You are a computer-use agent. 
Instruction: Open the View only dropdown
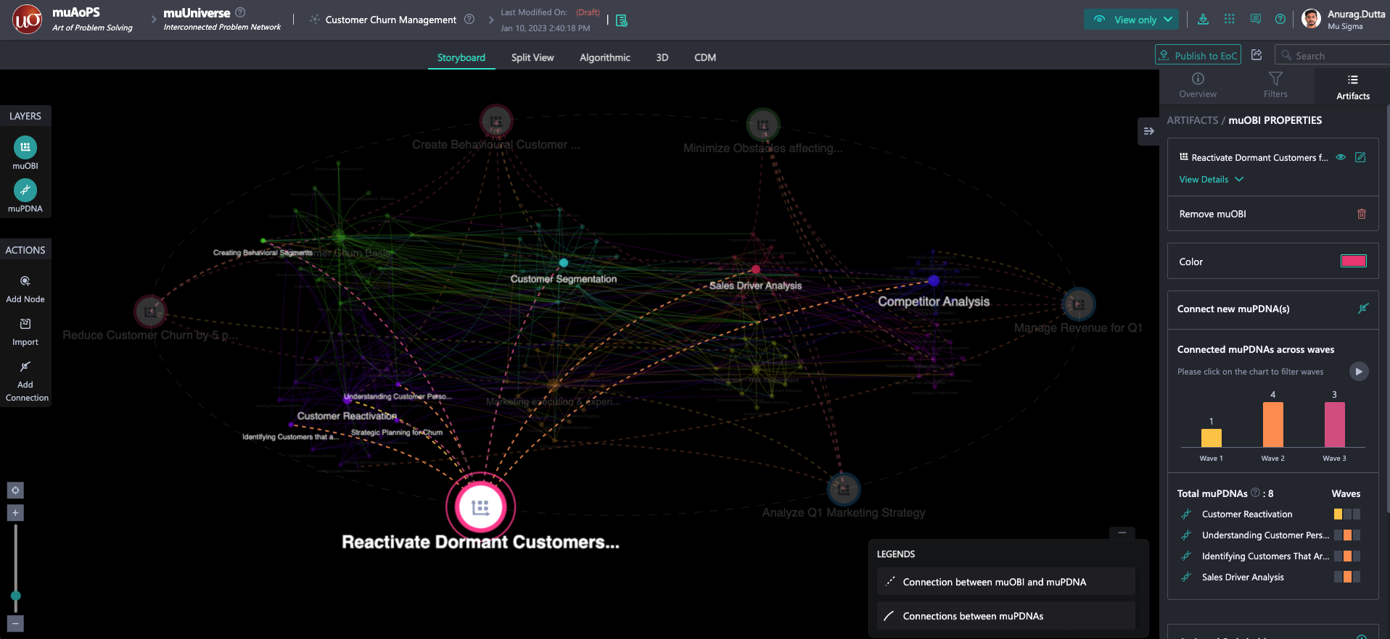[1131, 20]
